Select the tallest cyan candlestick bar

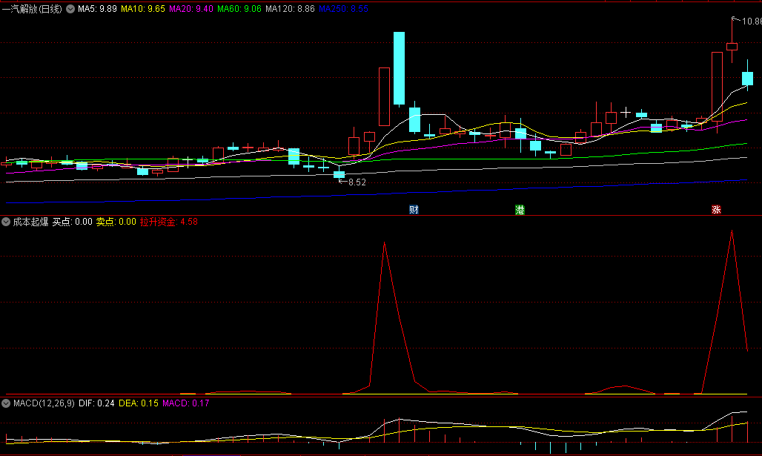[x=399, y=68]
